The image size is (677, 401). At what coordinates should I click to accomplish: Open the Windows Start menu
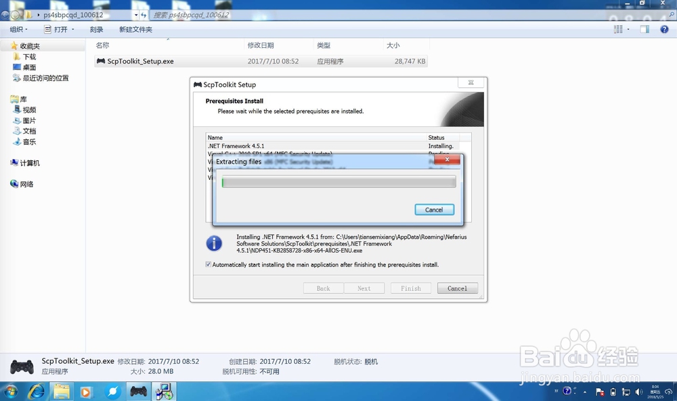10,392
